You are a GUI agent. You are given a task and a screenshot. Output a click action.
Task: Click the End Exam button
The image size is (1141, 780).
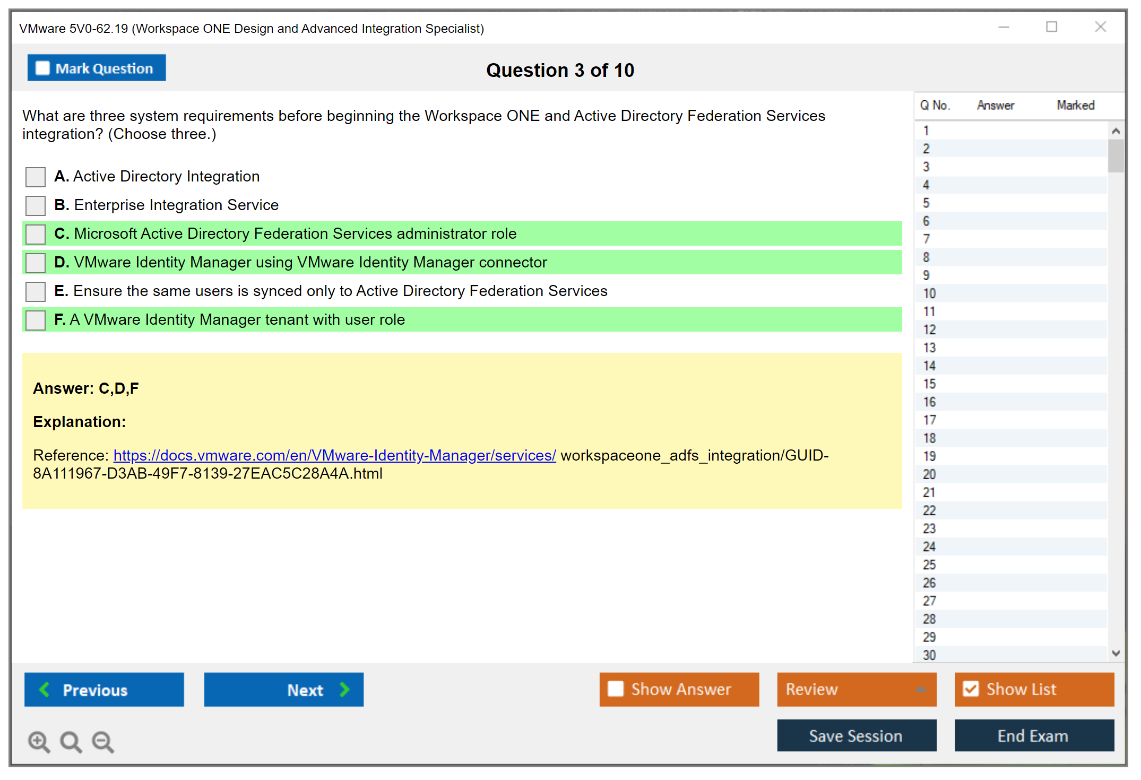click(x=1033, y=735)
